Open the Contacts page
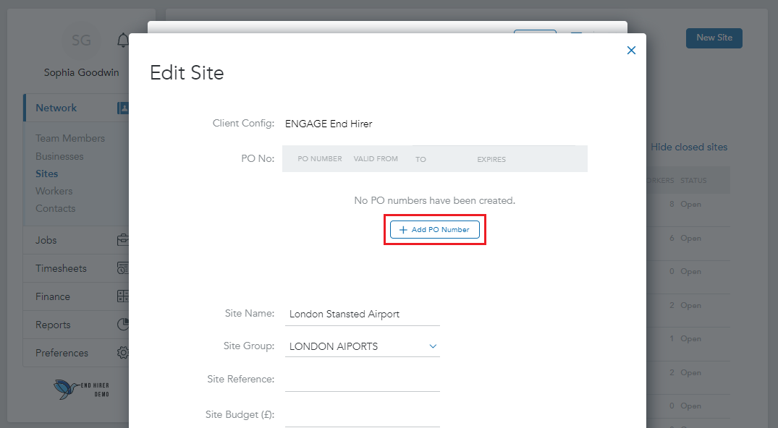 pos(56,208)
